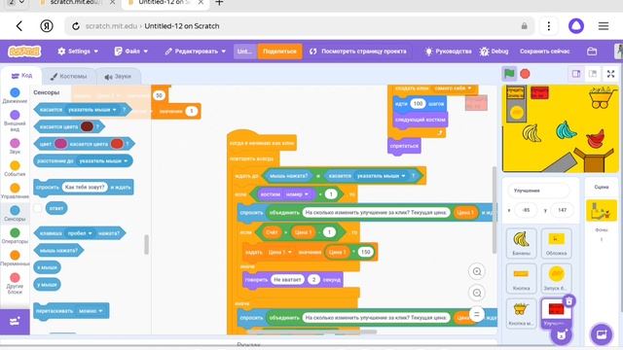Open самого себя dropdown in clone block
Screen dimensions: 623x350
click(x=469, y=88)
